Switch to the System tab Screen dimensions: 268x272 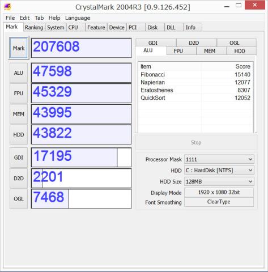[56, 27]
